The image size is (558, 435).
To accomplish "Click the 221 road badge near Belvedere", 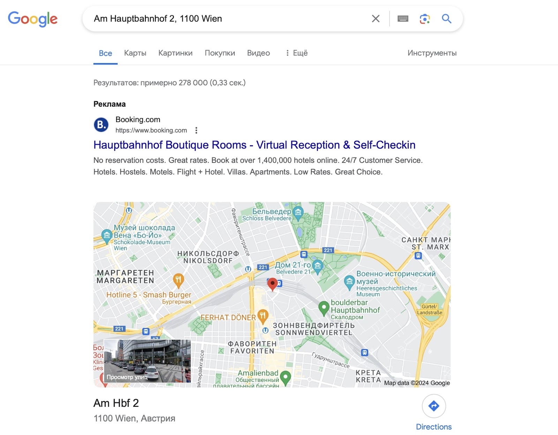I will point(328,250).
